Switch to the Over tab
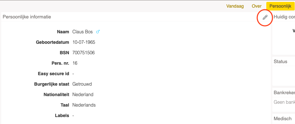295x124 pixels. point(257,6)
